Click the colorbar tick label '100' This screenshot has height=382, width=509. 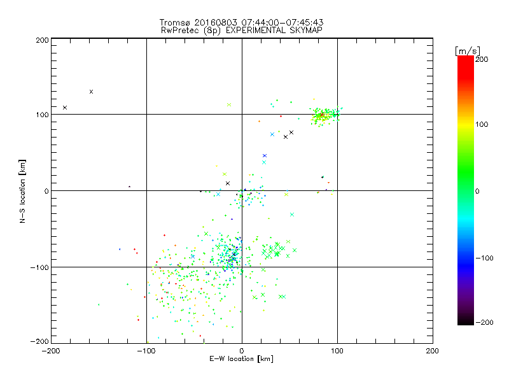(x=482, y=124)
